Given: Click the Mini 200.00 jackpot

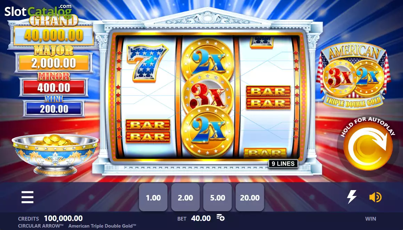Looking at the screenshot, I should click(x=54, y=109).
